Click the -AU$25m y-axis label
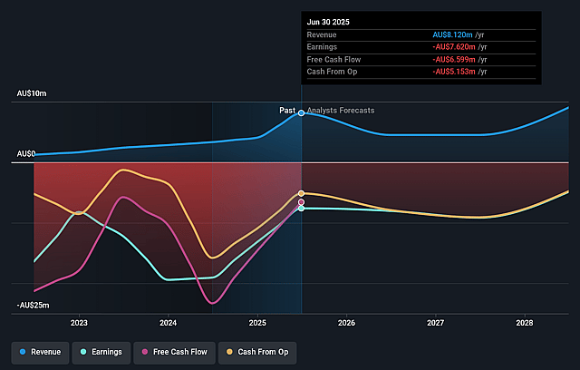The width and height of the screenshot is (580, 370). click(33, 306)
